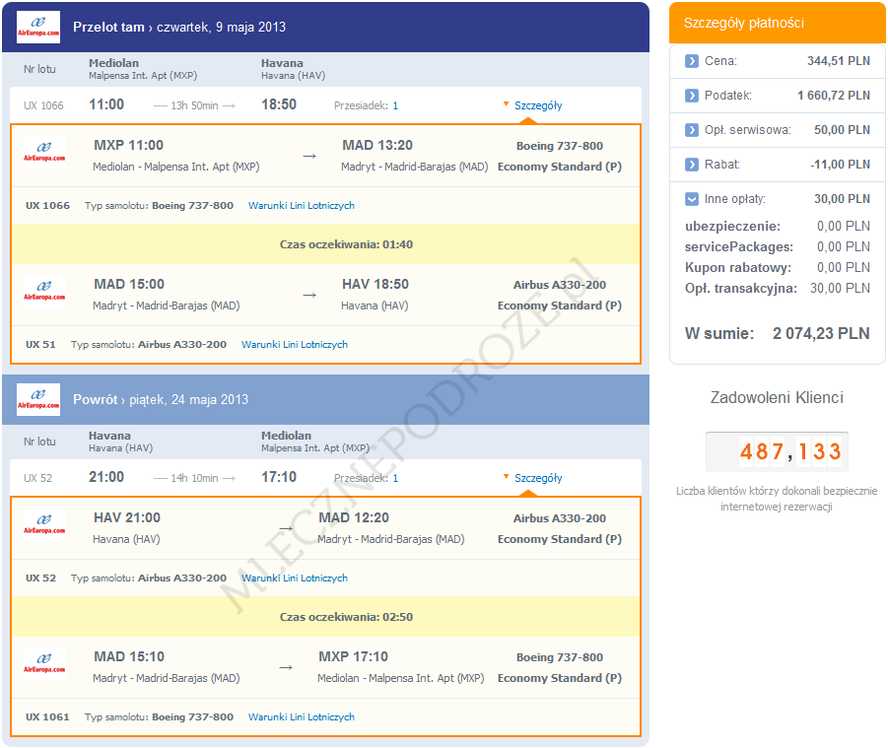Collapse Szczegóły for the outbound flight
Viewport: 888px width, 748px height.
[537, 105]
